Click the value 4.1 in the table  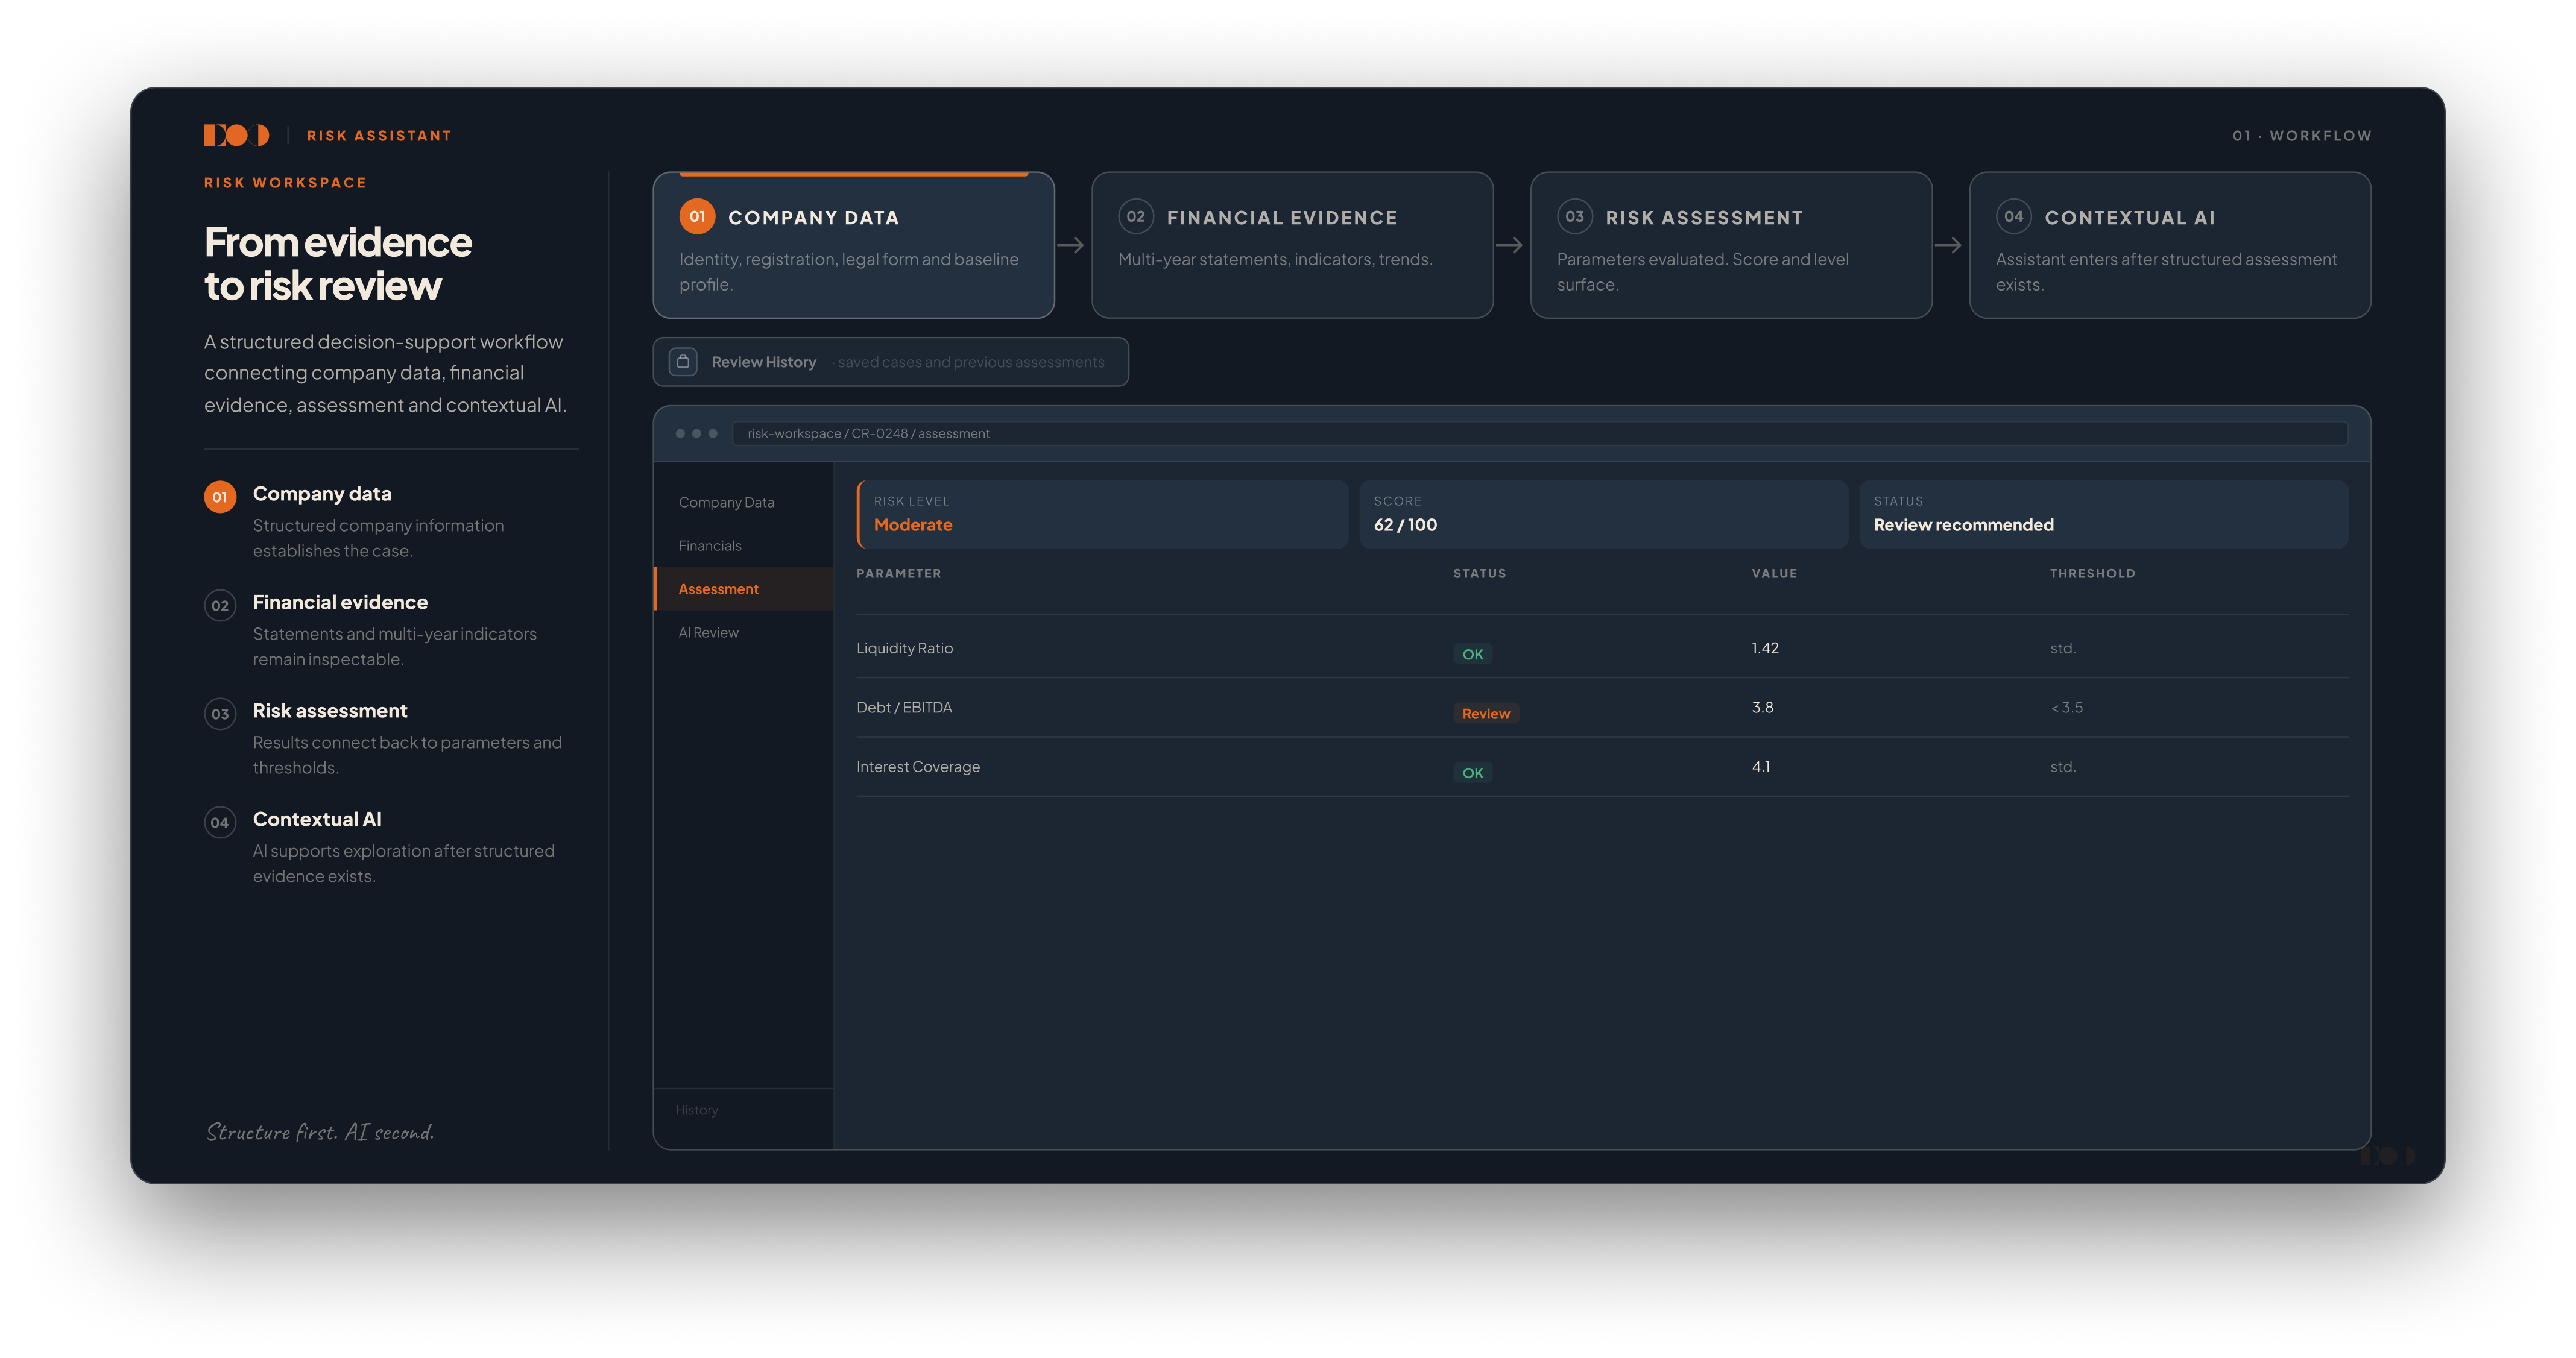click(x=1761, y=767)
